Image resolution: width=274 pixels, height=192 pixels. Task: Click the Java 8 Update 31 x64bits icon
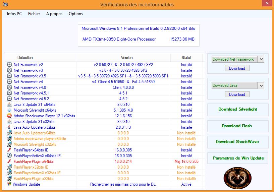coord(9,105)
